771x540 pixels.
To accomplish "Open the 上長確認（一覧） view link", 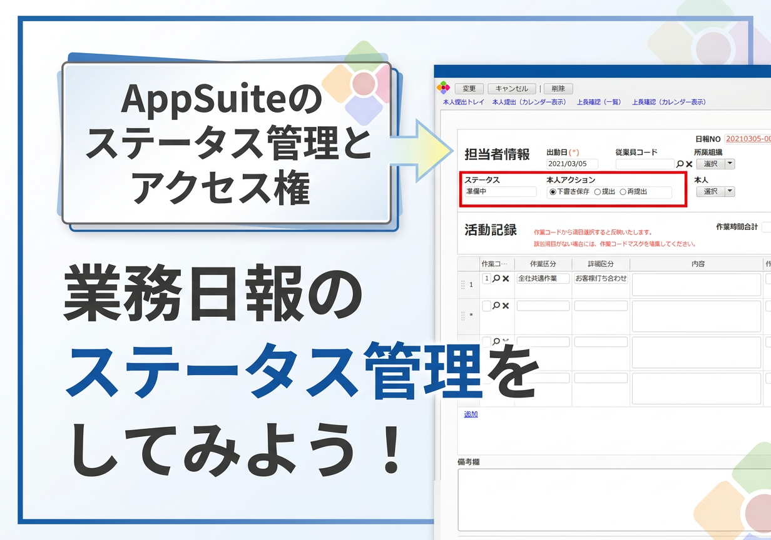I will tap(599, 102).
